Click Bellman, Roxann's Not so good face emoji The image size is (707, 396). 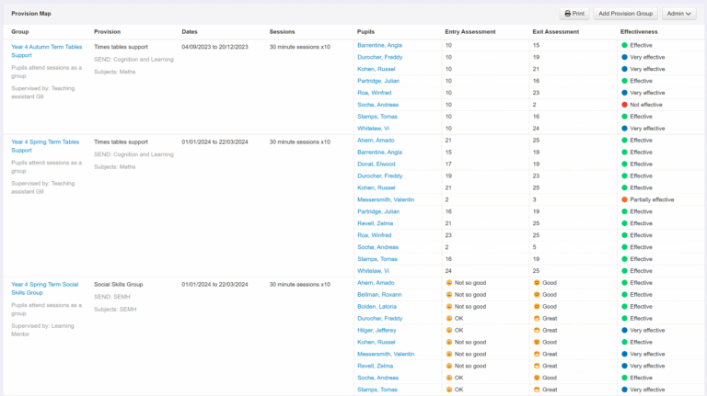pos(448,295)
